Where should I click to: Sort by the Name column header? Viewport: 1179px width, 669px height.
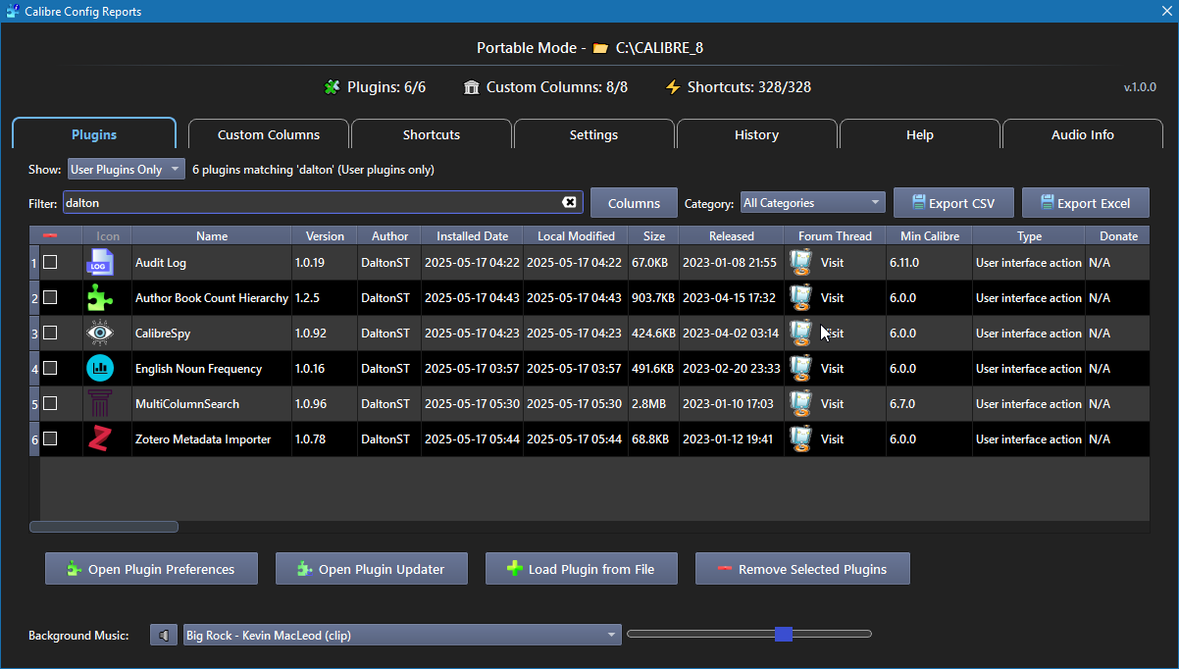(212, 235)
